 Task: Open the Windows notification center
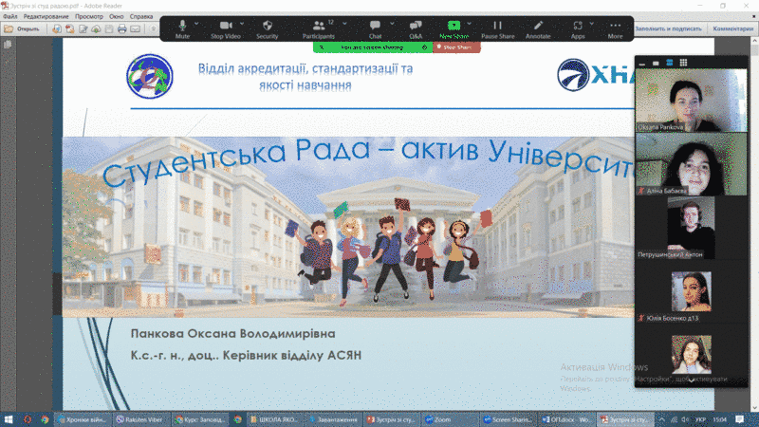[x=740, y=419]
